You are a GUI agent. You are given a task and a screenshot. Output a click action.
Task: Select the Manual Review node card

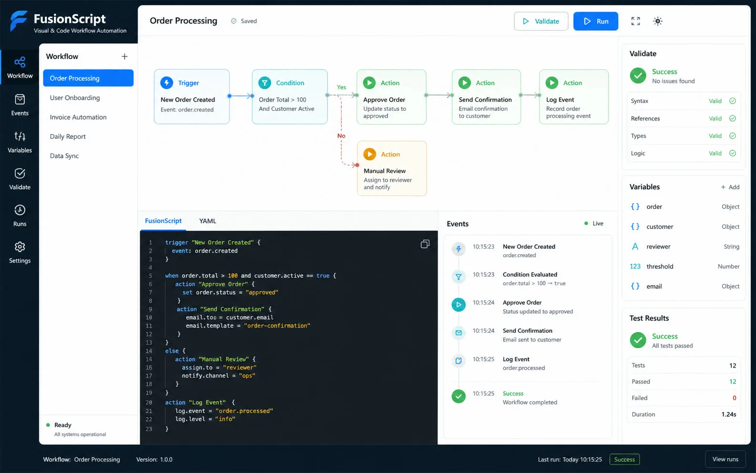click(392, 168)
